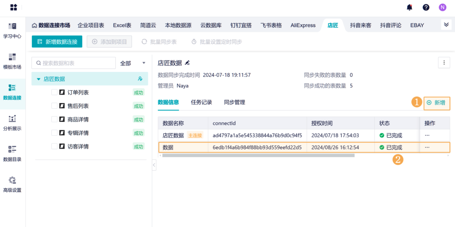This screenshot has width=455, height=227.
Task: Click the 订单列表 table icon
Action: [62, 92]
